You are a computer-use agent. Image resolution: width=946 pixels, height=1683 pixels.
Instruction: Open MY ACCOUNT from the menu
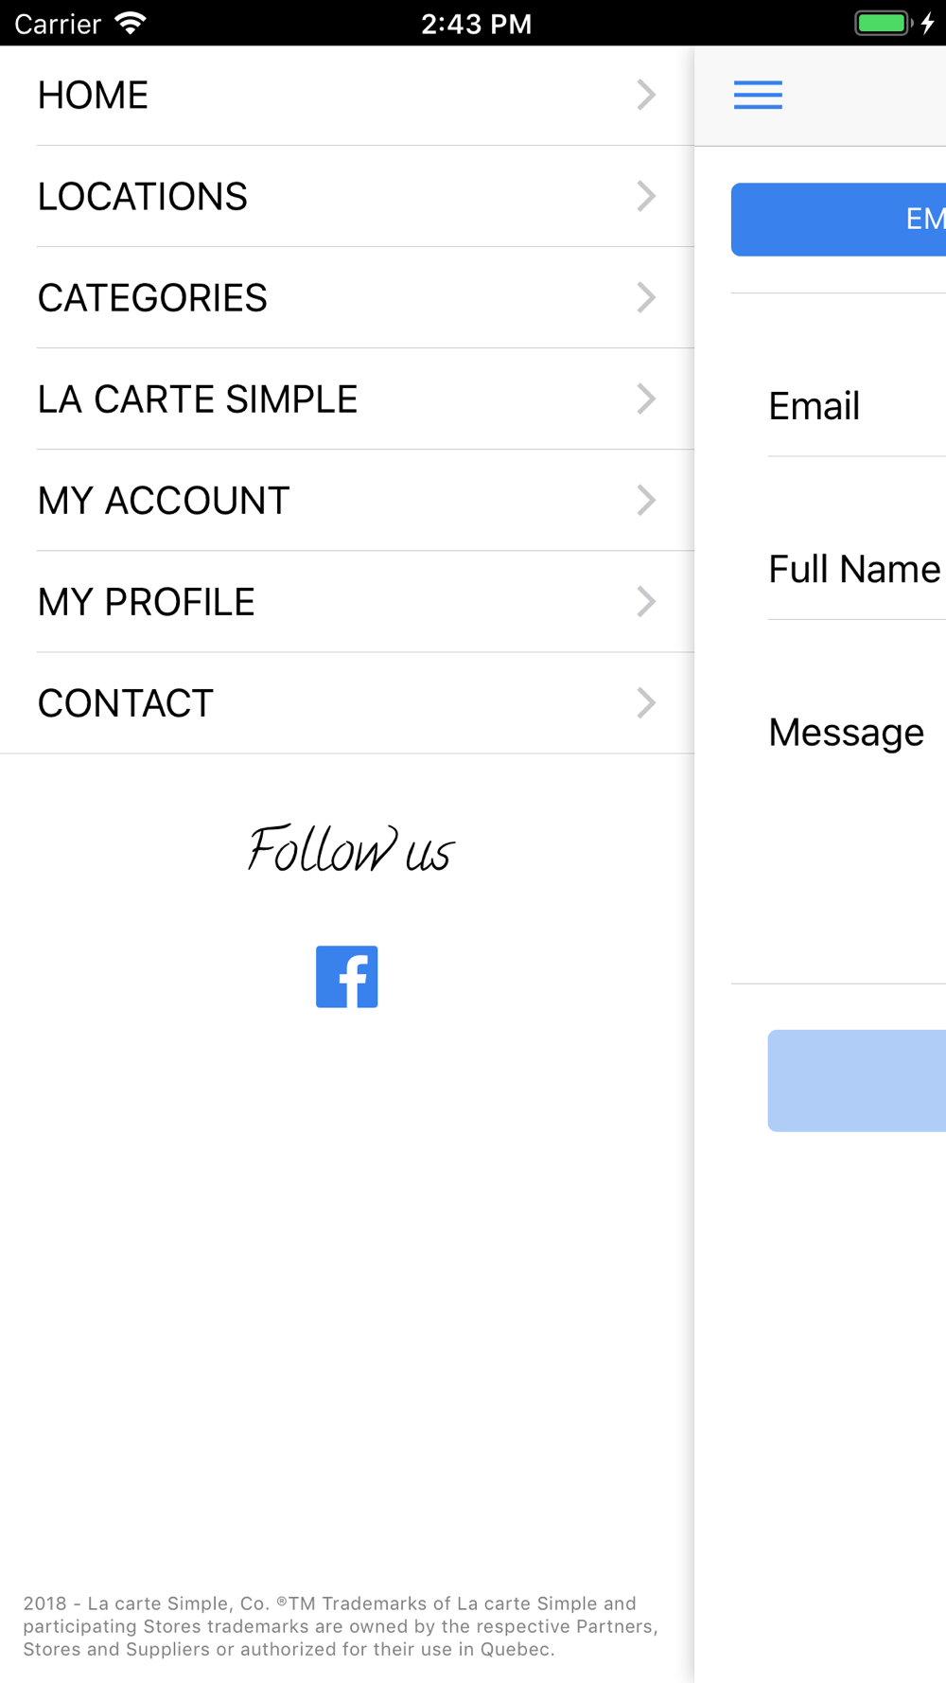click(347, 500)
